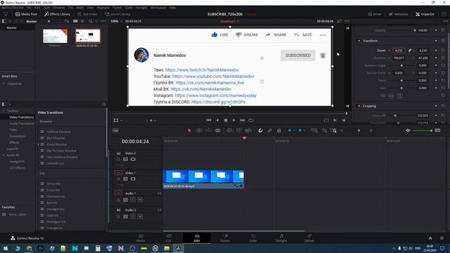450x253 pixels.
Task: Select the trim edit mode tool
Action: pyautogui.click(x=198, y=131)
